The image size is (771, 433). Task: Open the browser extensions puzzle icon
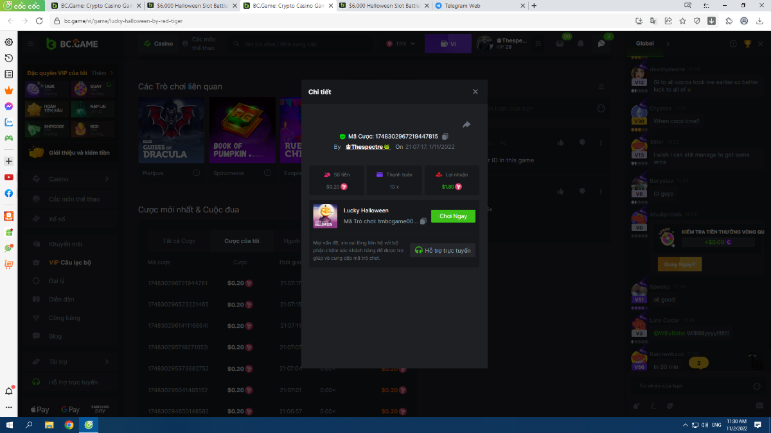click(x=729, y=21)
